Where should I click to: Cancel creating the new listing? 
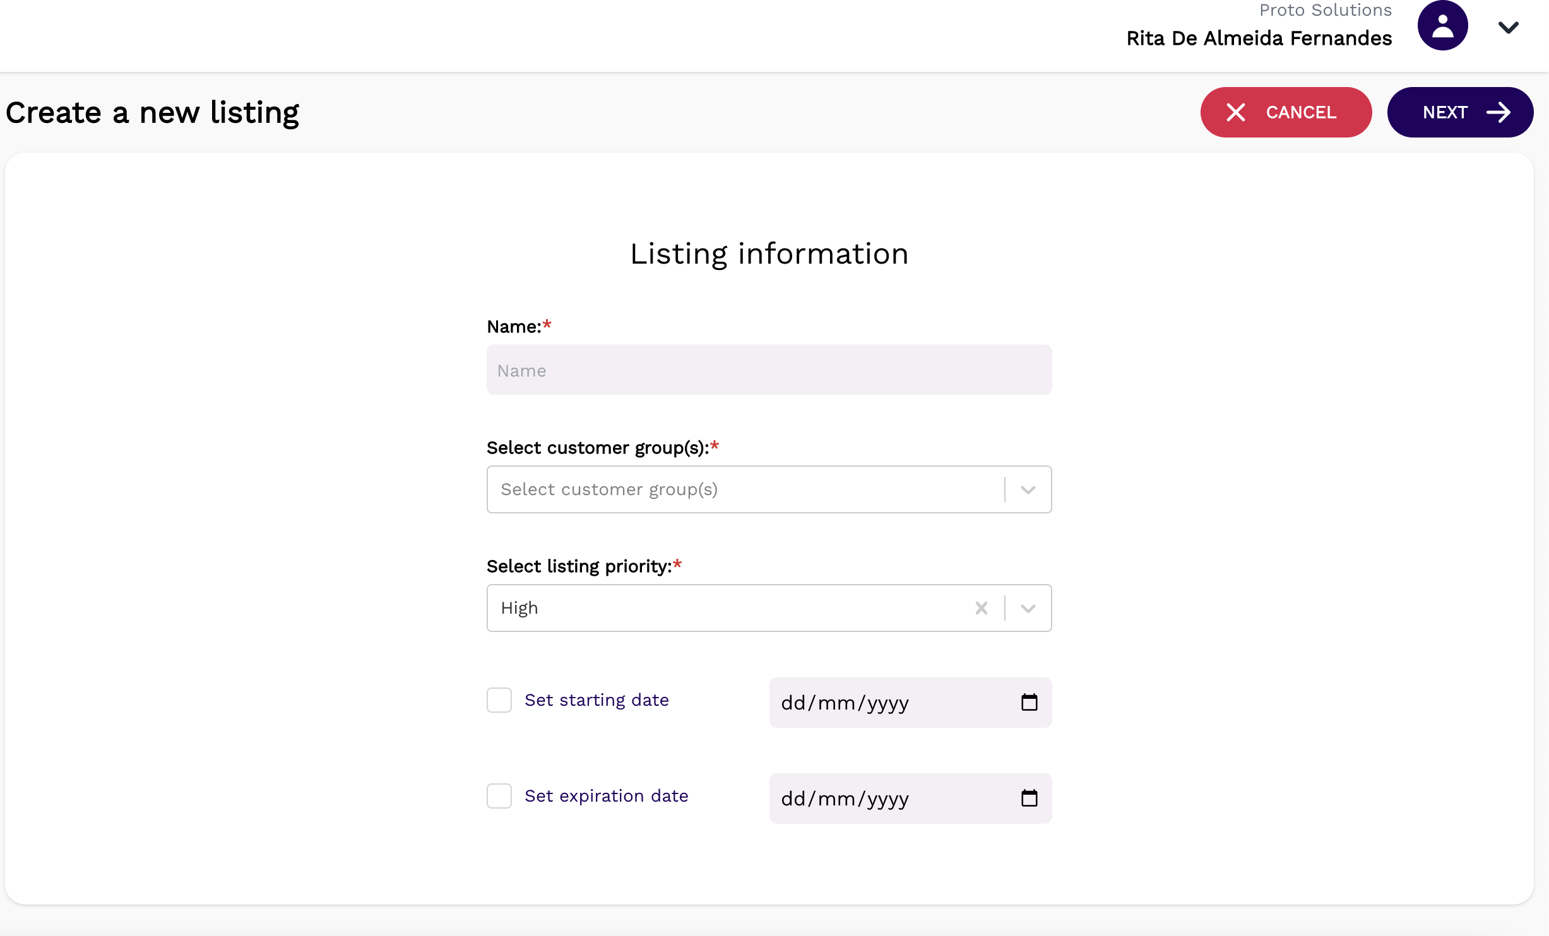tap(1286, 112)
